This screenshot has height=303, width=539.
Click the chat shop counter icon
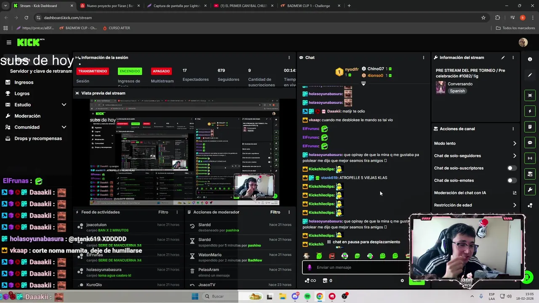click(328, 281)
